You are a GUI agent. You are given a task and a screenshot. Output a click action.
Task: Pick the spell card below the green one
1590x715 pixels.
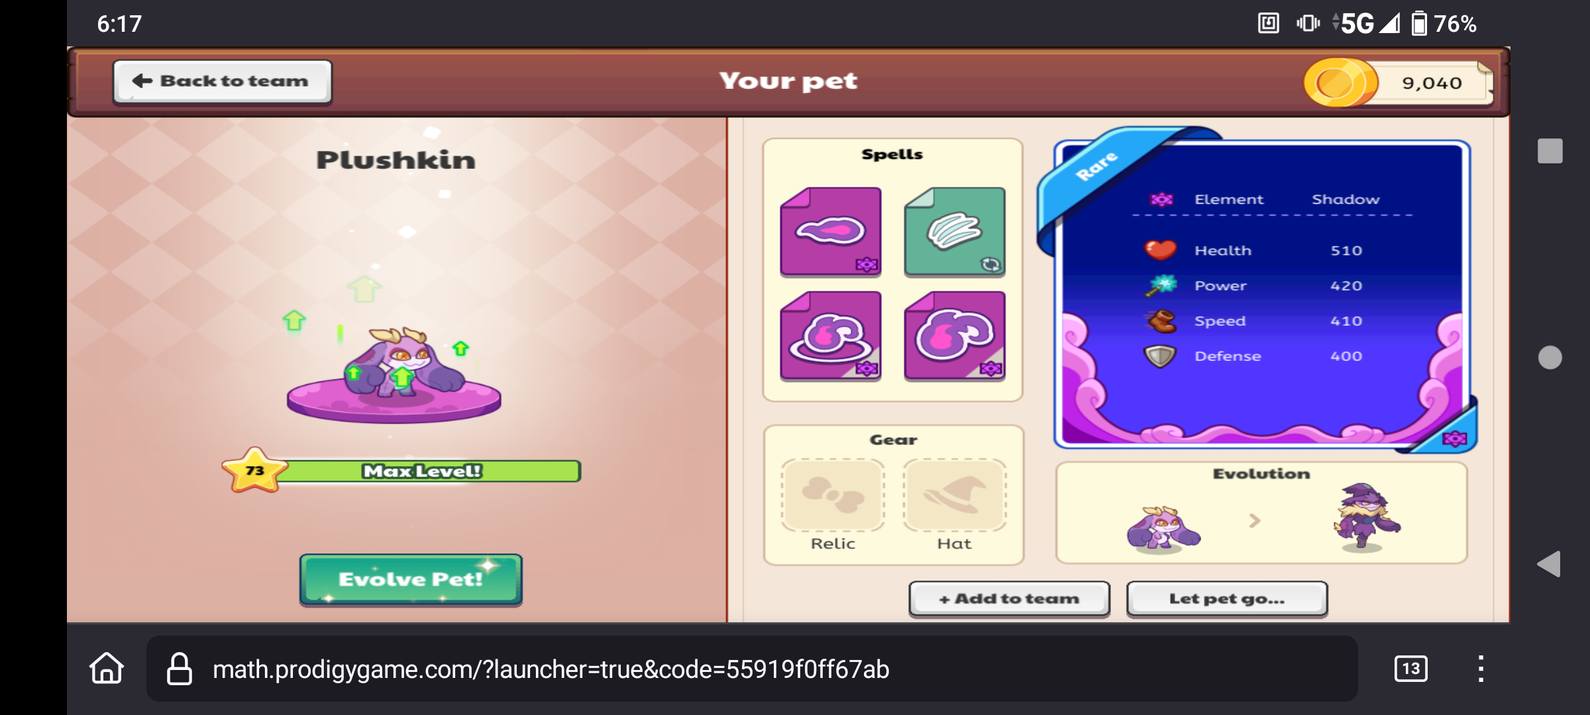(x=955, y=336)
